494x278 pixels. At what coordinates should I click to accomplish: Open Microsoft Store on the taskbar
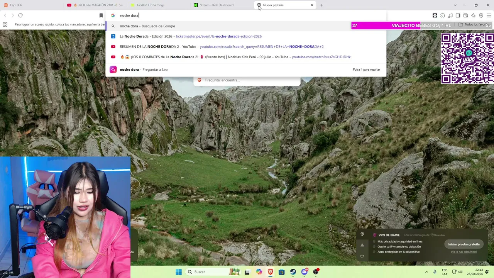click(282, 272)
